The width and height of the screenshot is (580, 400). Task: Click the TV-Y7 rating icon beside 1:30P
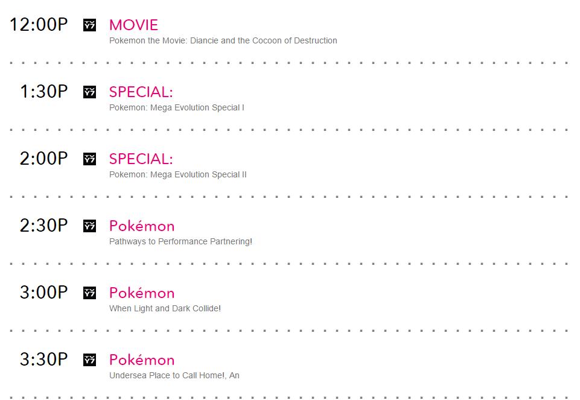point(89,92)
